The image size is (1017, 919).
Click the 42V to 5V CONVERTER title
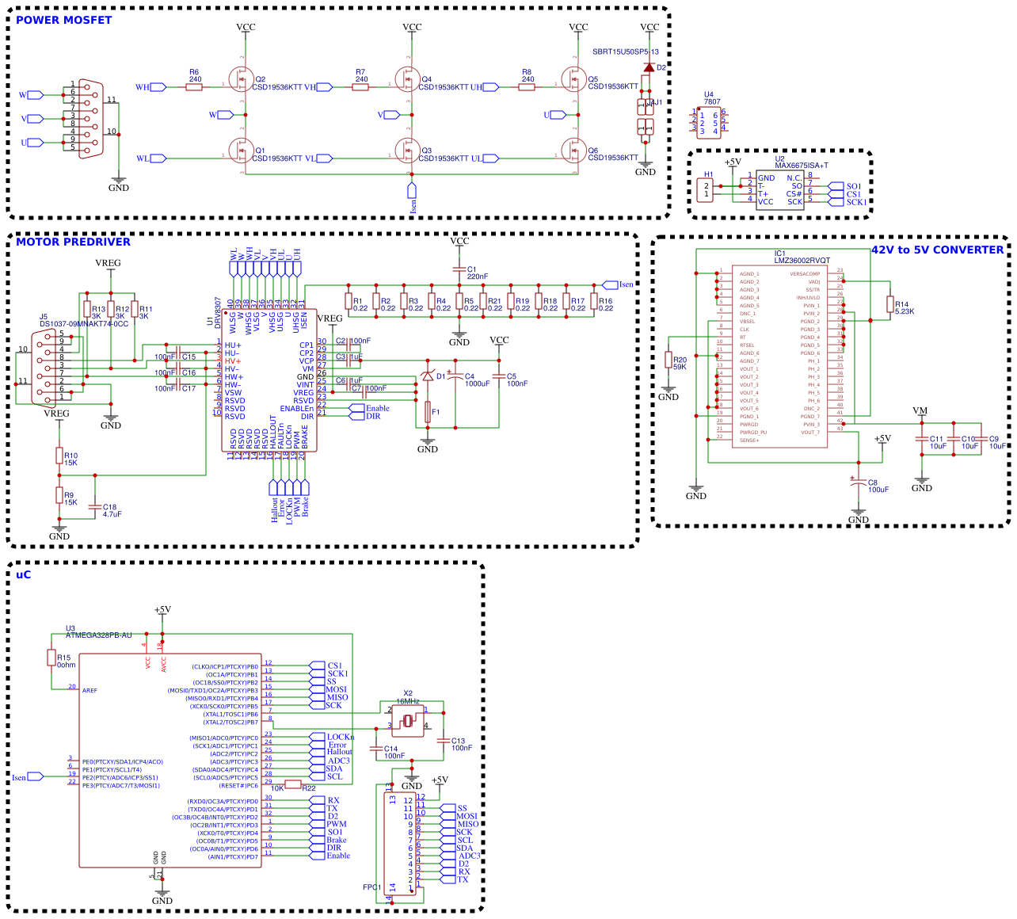[938, 250]
